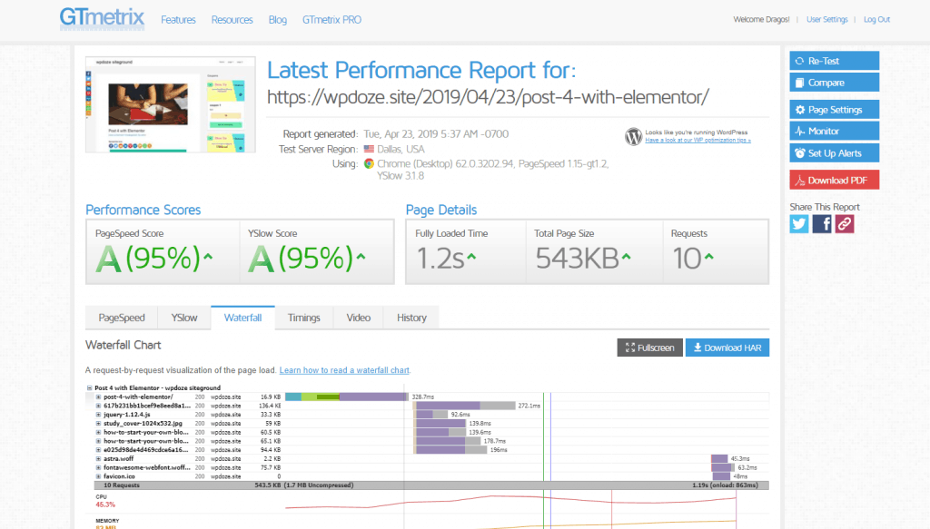Click the Compare button
Image resolution: width=930 pixels, height=529 pixels.
coord(834,83)
